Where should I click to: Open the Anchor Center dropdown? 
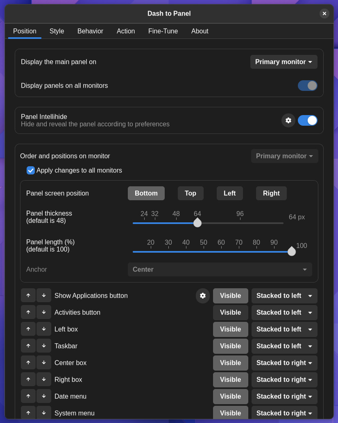tap(220, 269)
